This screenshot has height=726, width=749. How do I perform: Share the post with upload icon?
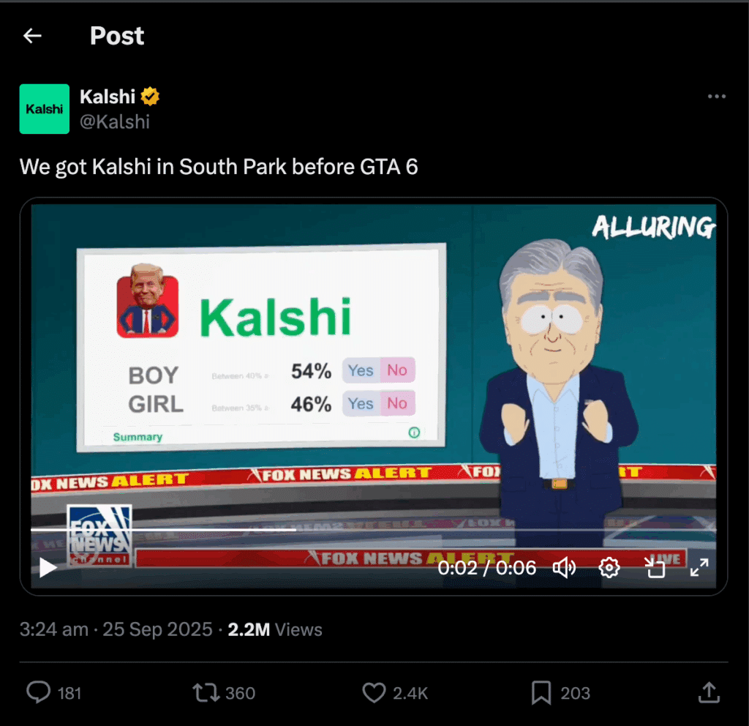coord(709,692)
